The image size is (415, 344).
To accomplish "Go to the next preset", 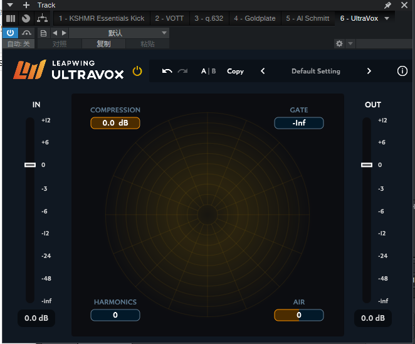I will pos(369,71).
